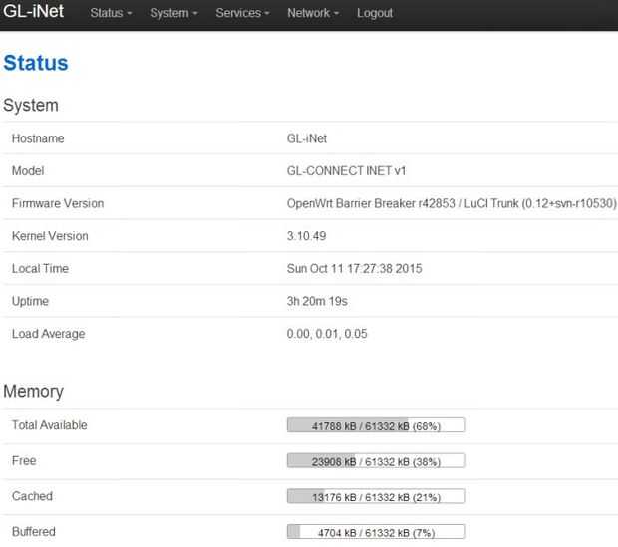Click the Total Available memory progress bar
Viewport: 618px width, 547px height.
tap(377, 425)
